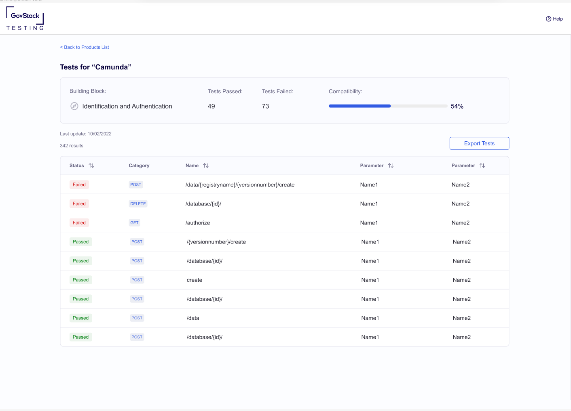Image resolution: width=571 pixels, height=411 pixels.
Task: Click POST tag in /{versionnumber}/create row
Action: pyautogui.click(x=137, y=242)
